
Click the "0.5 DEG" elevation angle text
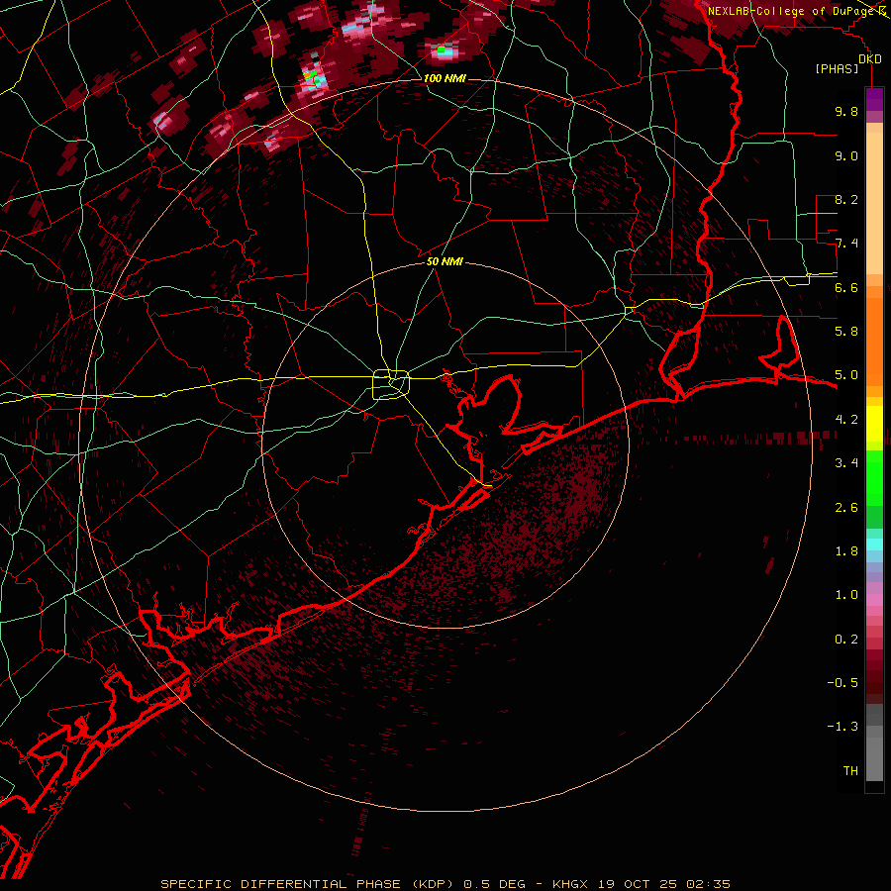[494, 884]
